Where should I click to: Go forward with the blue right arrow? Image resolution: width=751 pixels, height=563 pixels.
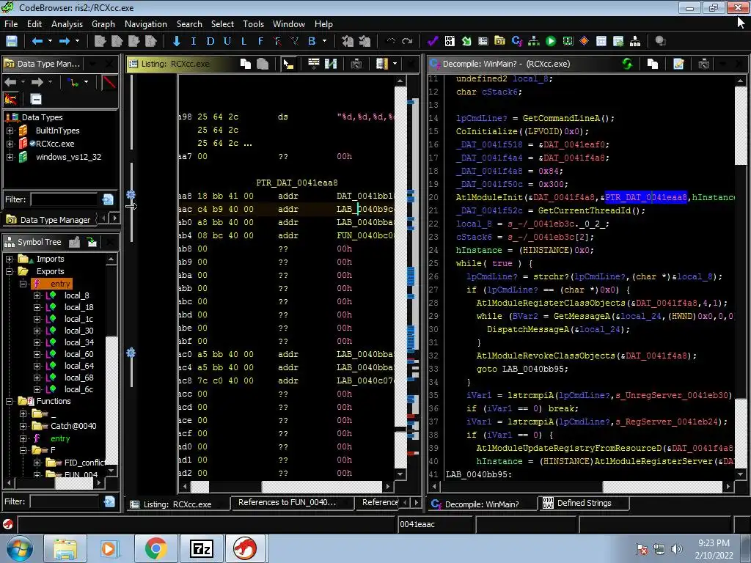[65, 41]
